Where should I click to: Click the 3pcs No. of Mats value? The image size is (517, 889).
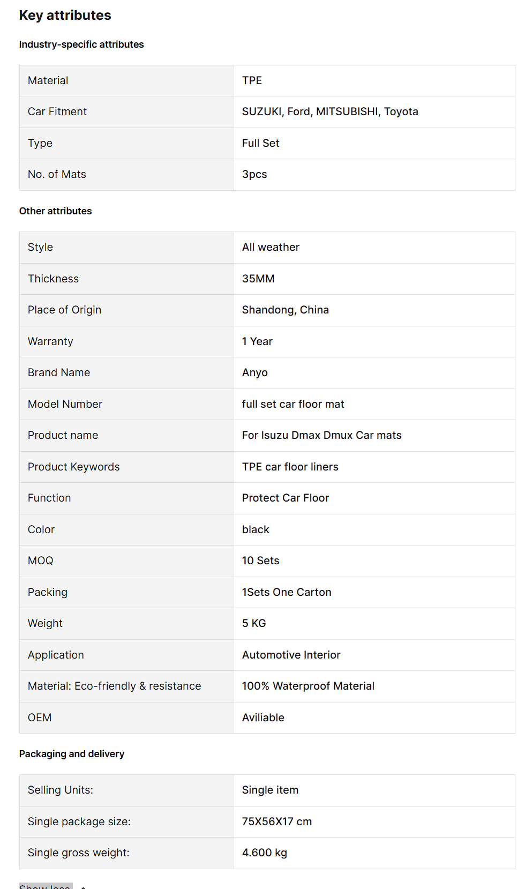tap(254, 174)
